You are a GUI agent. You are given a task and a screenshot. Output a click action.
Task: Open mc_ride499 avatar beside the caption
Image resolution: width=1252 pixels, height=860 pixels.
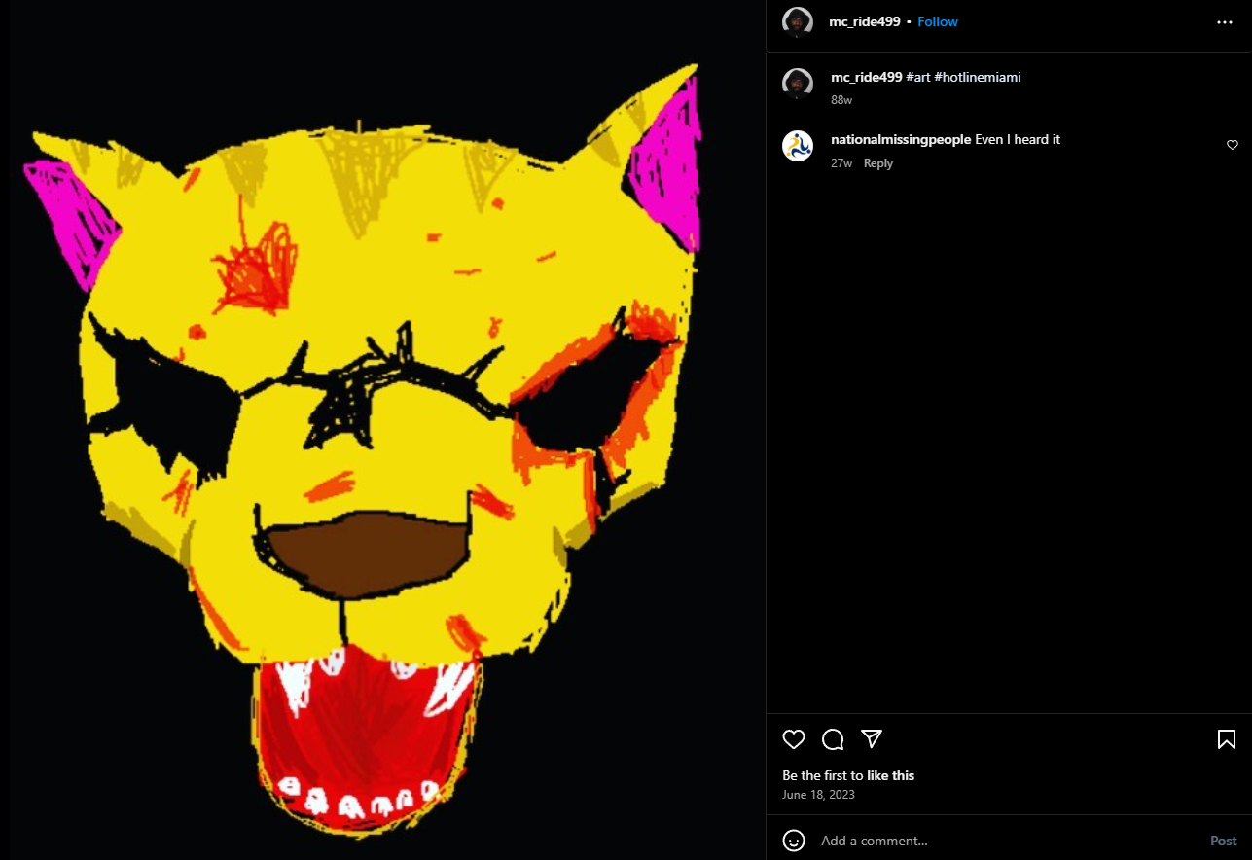click(798, 84)
